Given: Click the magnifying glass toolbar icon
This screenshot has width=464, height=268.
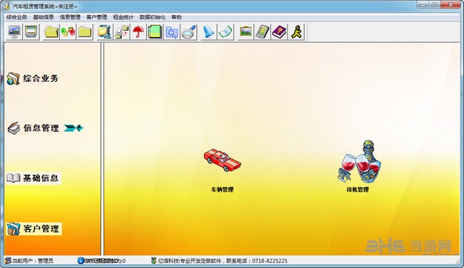Looking at the screenshot, I should click(188, 32).
